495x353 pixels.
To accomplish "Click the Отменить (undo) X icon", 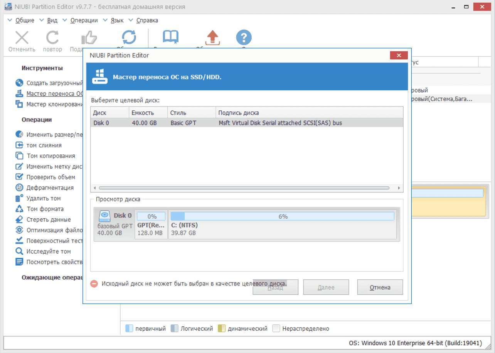I will pos(22,38).
